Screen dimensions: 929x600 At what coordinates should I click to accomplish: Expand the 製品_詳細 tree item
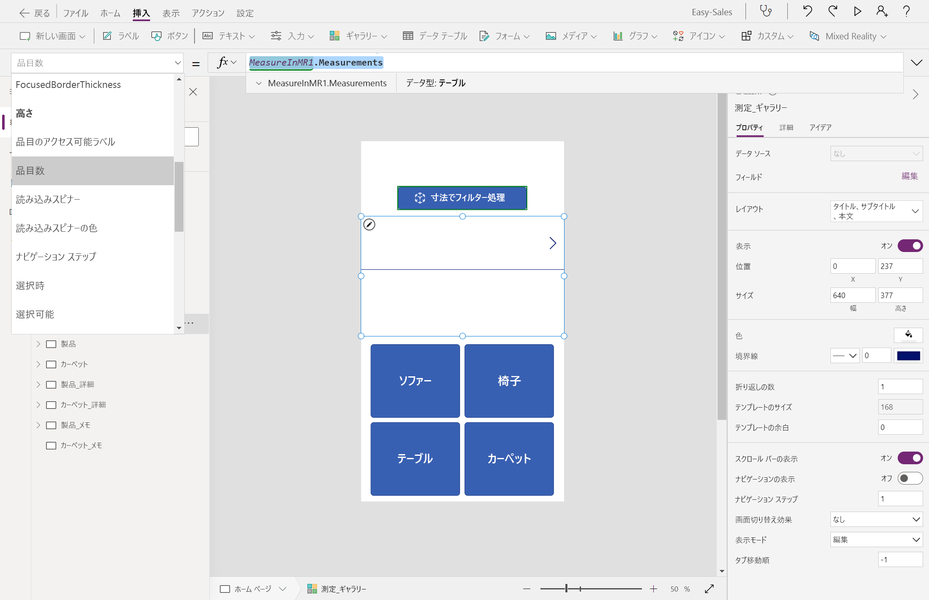(38, 384)
